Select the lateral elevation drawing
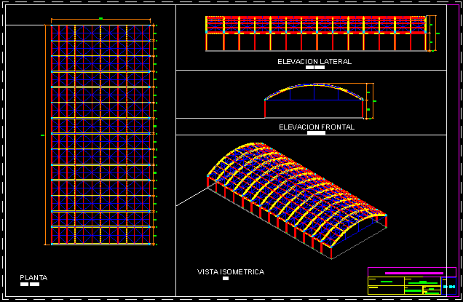The image size is (463, 302). [x=315, y=34]
